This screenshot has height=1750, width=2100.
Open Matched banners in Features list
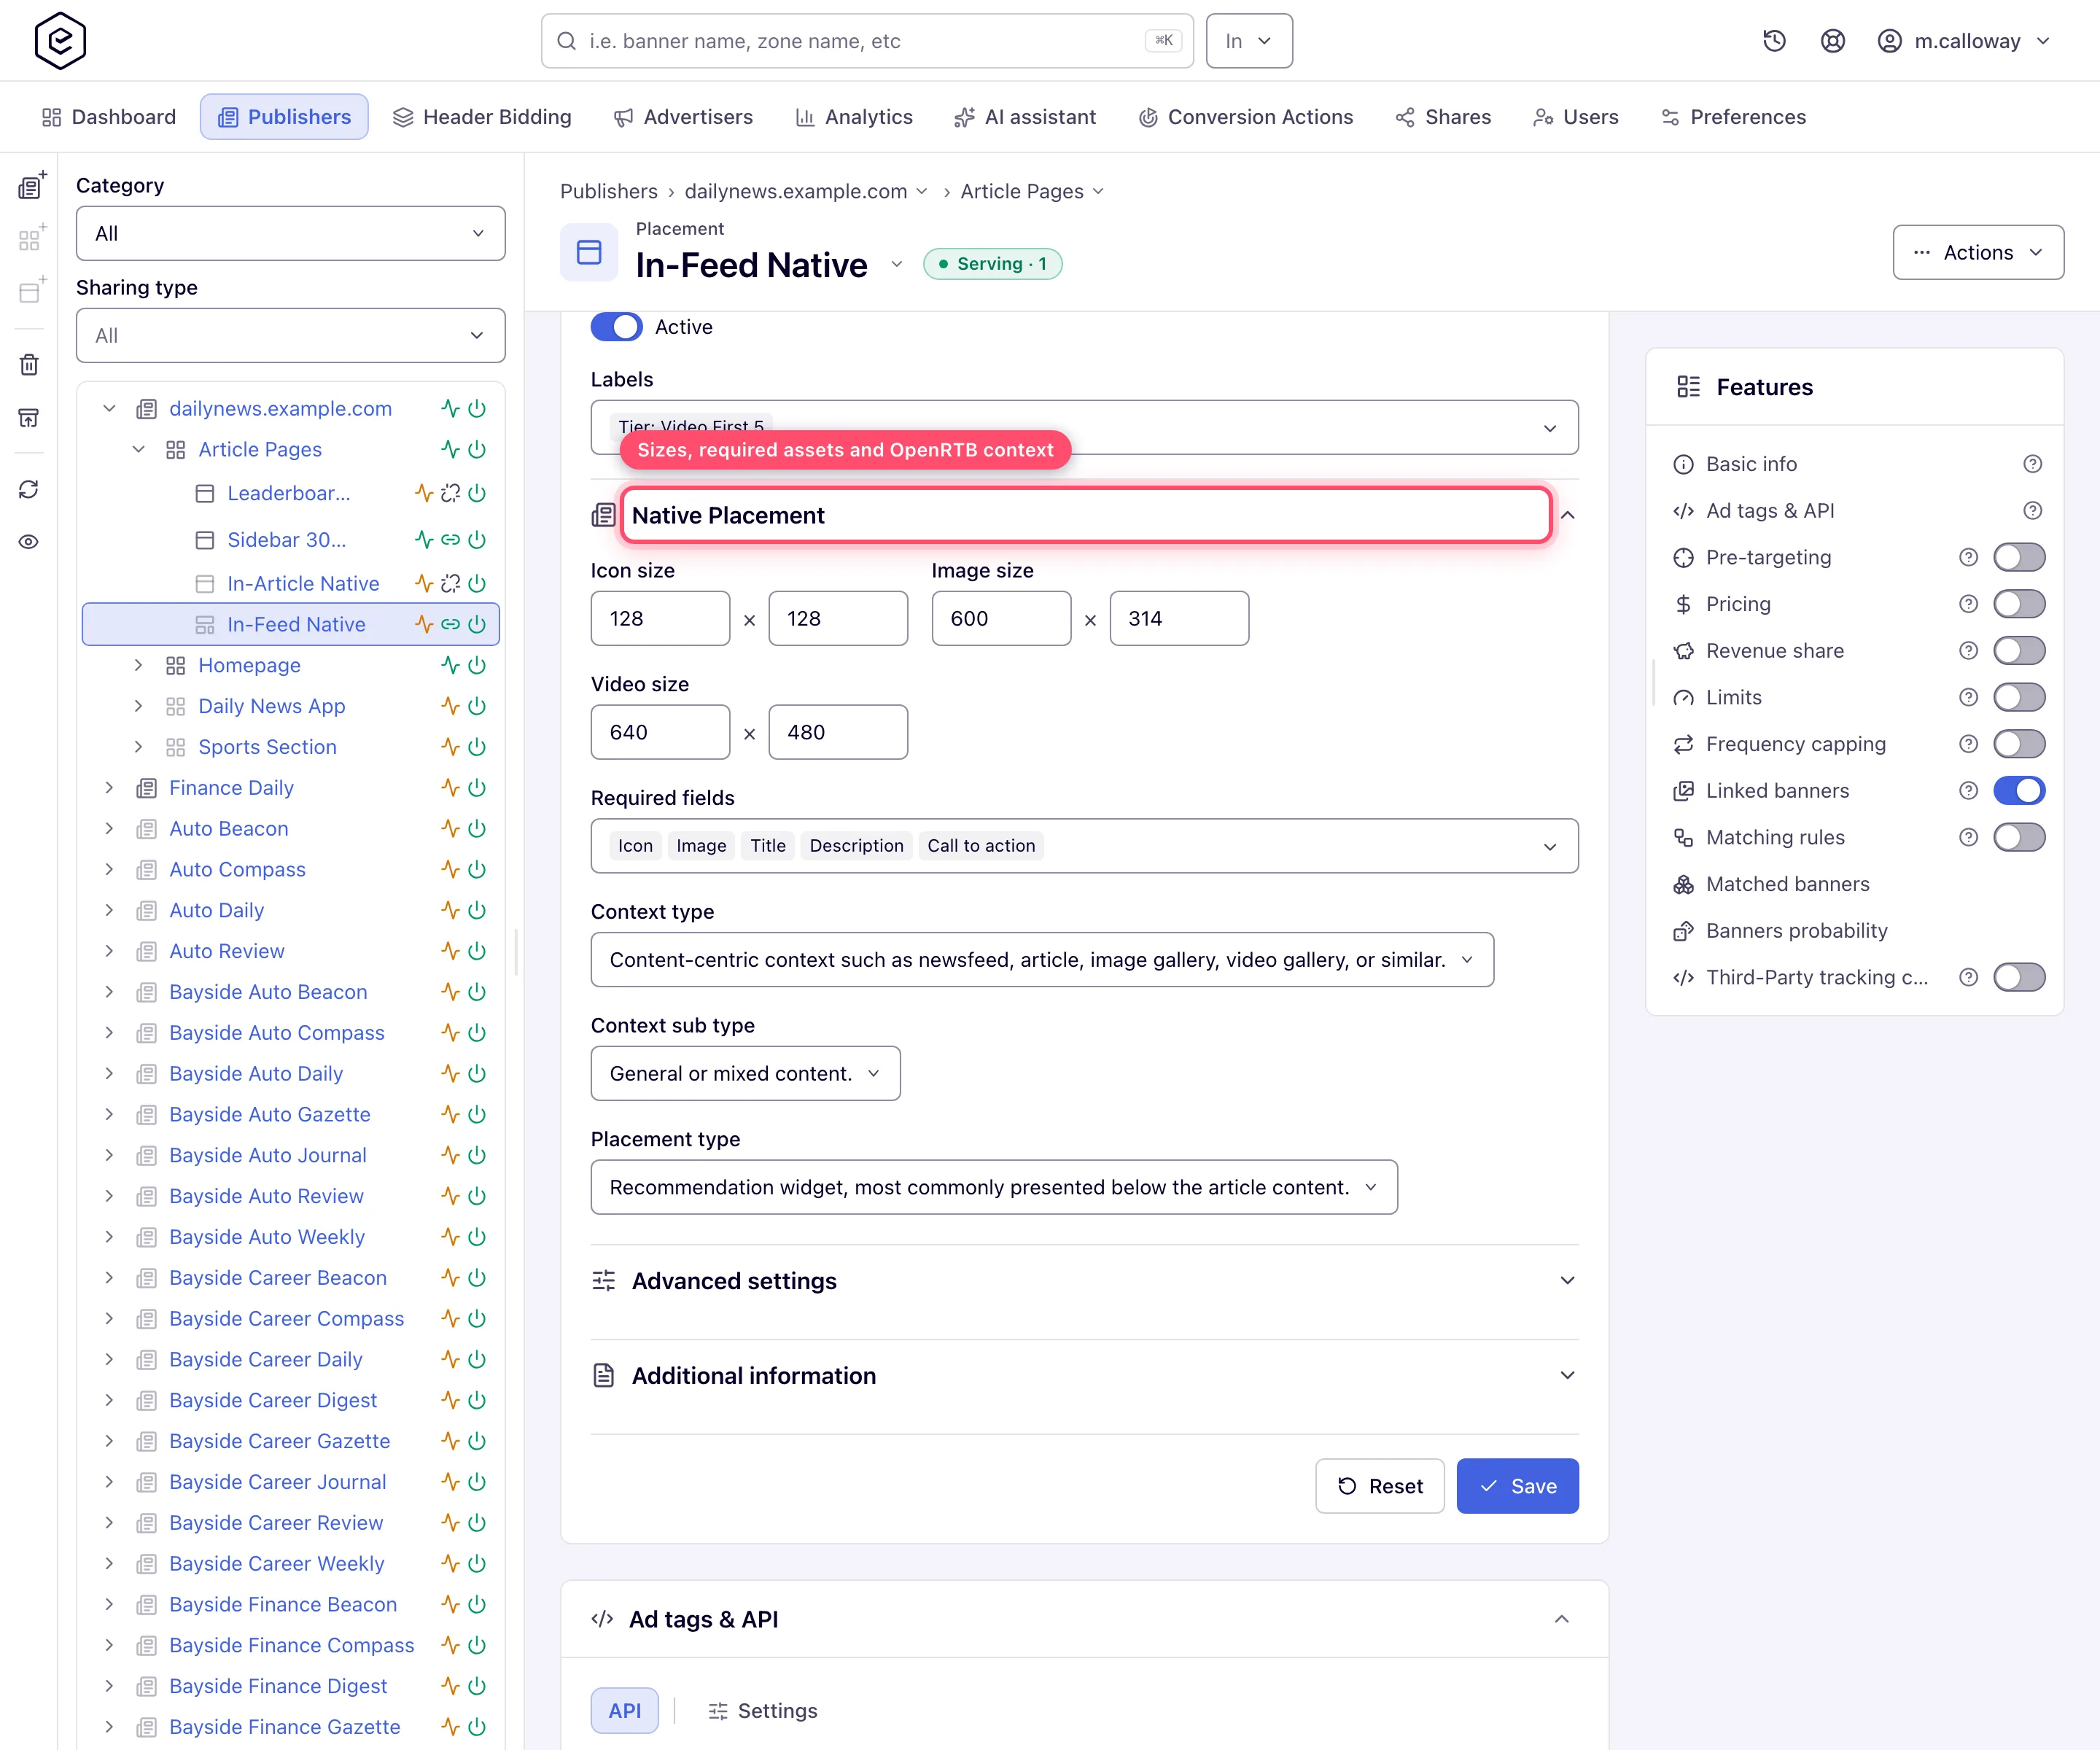(1787, 884)
